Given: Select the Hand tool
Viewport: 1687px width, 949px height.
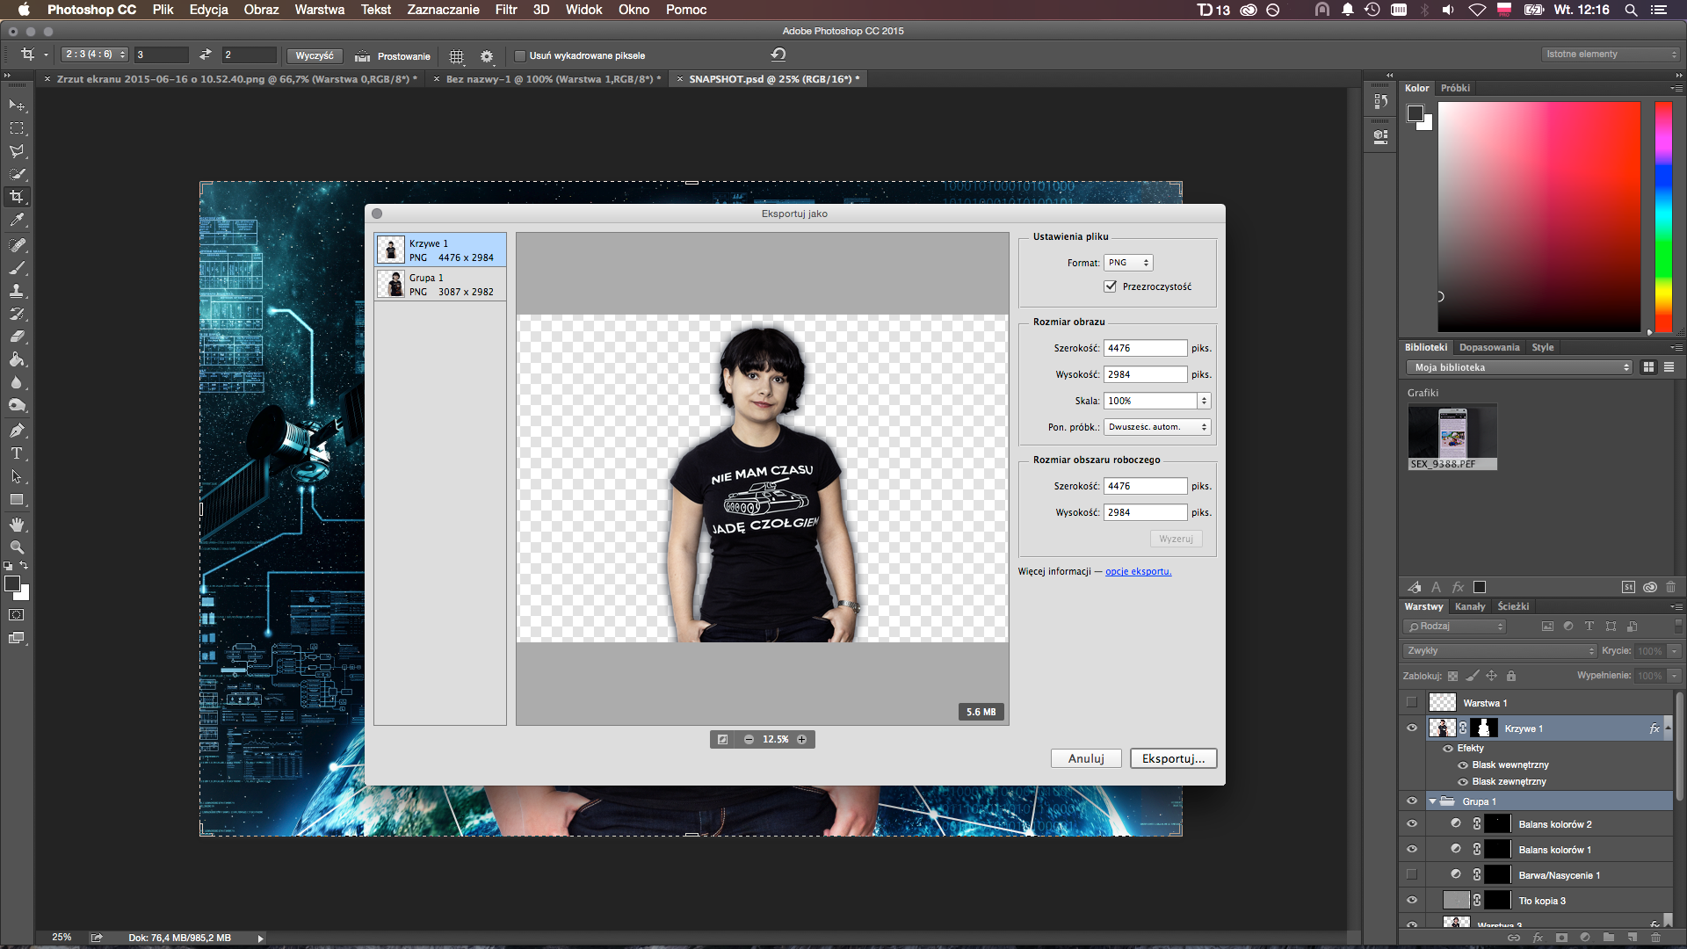Looking at the screenshot, I should click(17, 525).
